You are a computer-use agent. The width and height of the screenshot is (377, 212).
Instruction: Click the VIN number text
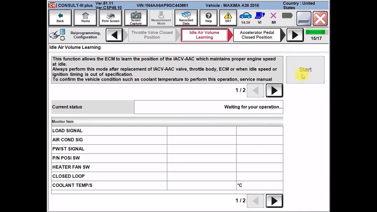pyautogui.click(x=162, y=5)
